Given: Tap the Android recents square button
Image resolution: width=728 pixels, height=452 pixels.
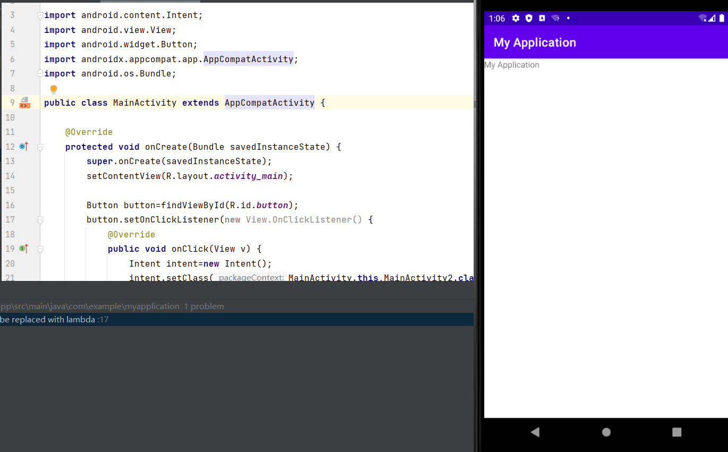Looking at the screenshot, I should 676,432.
